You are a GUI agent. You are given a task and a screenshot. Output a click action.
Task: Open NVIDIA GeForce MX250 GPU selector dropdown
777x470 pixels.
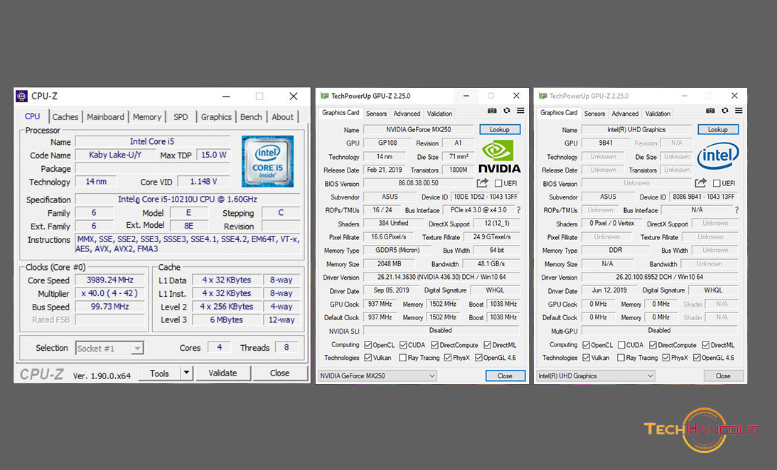point(377,376)
